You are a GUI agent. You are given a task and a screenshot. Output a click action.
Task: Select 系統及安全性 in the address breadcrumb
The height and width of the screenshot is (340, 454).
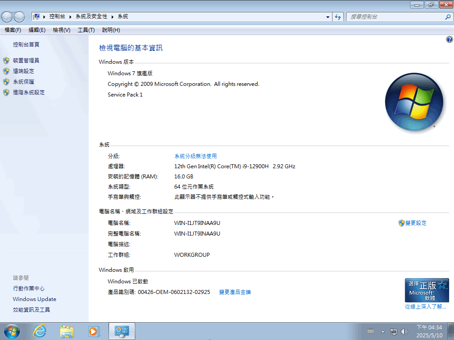tap(91, 16)
